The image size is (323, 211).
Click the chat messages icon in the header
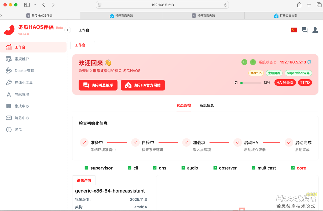tap(304, 30)
